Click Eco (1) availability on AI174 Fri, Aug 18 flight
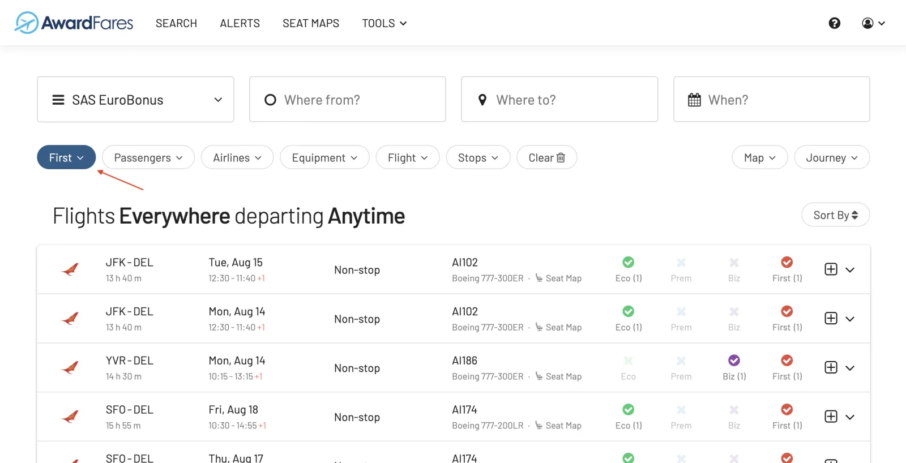 click(629, 417)
